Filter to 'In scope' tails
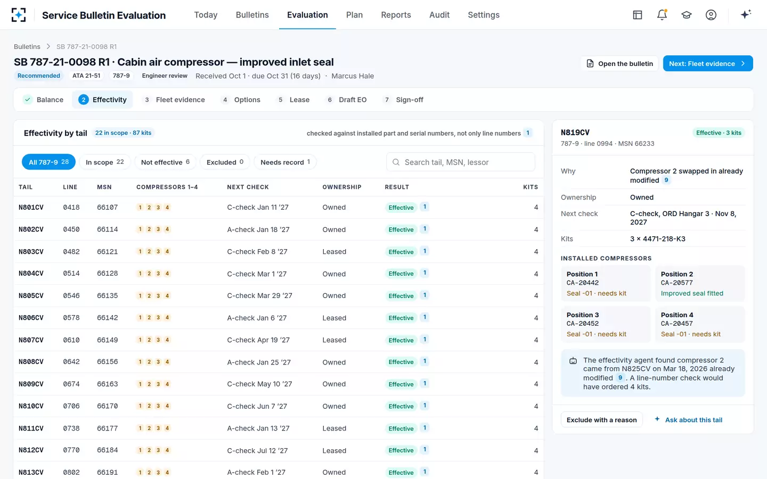This screenshot has width=767, height=479. coord(105,162)
